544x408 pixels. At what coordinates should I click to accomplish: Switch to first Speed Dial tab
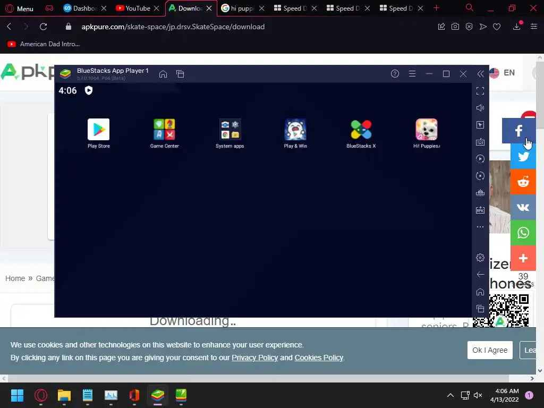(291, 8)
